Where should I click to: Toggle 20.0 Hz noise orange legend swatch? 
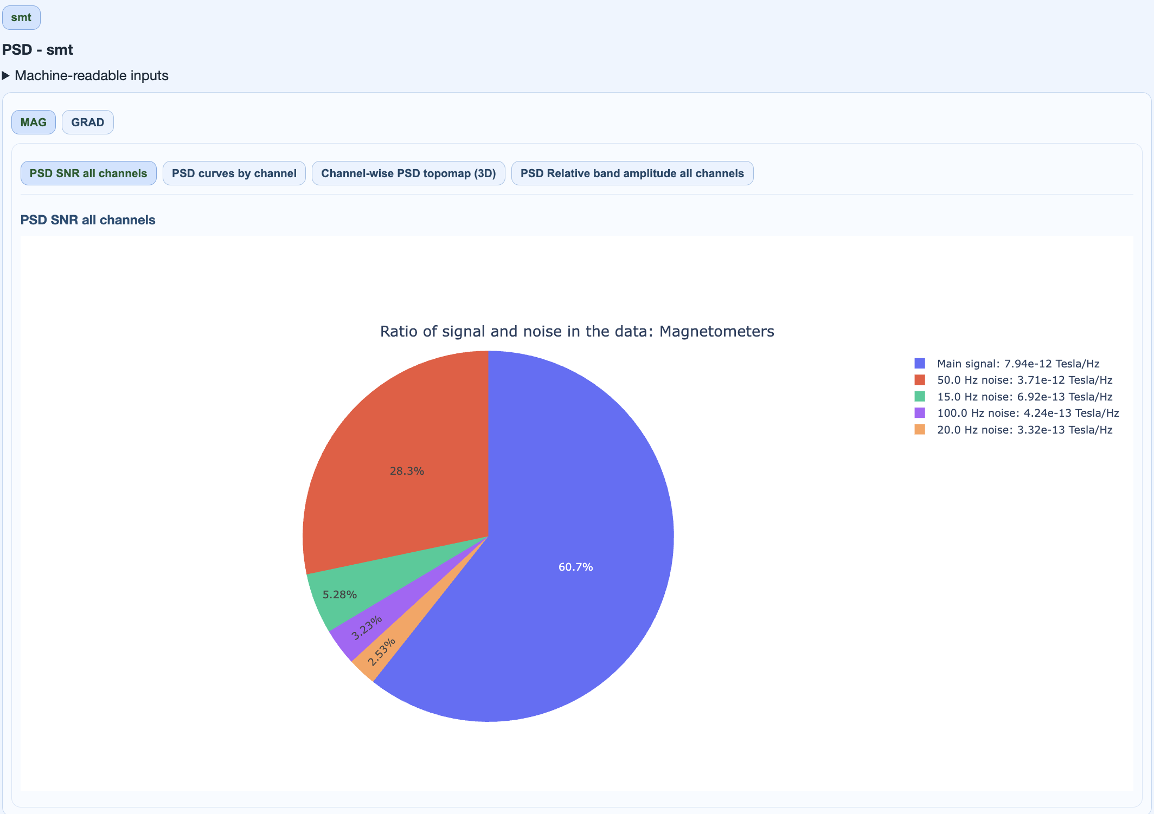(920, 430)
